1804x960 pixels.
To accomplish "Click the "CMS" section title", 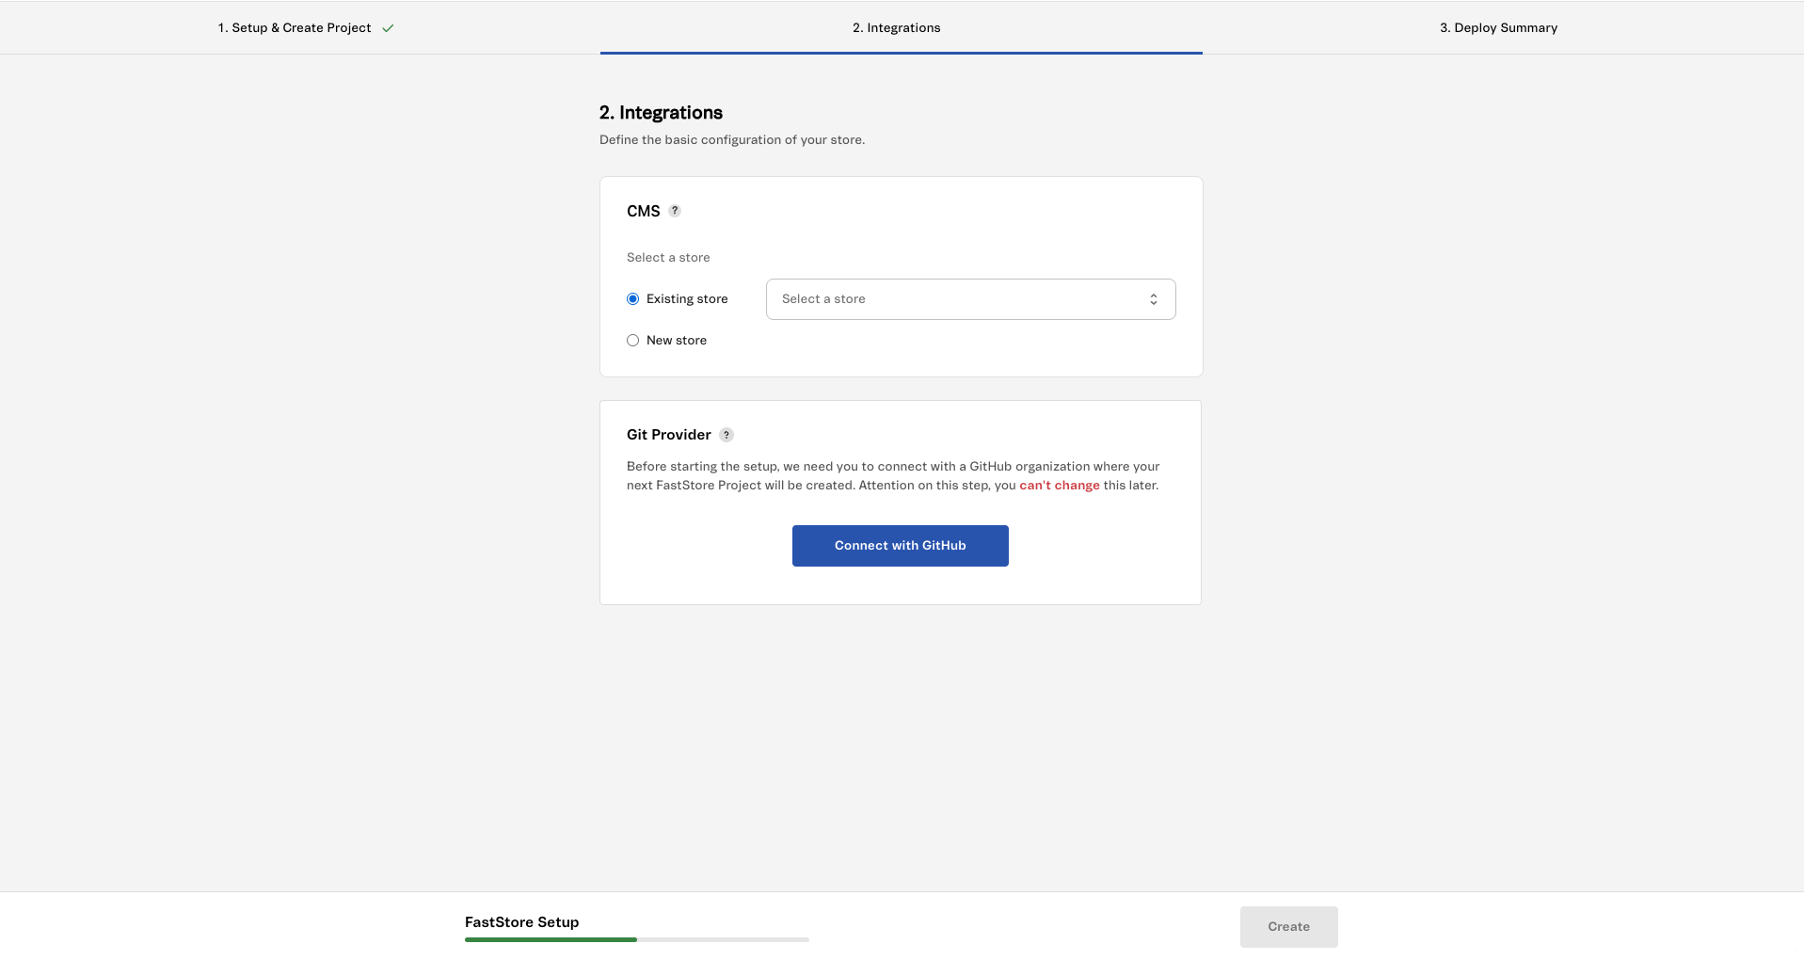I will pos(644,211).
